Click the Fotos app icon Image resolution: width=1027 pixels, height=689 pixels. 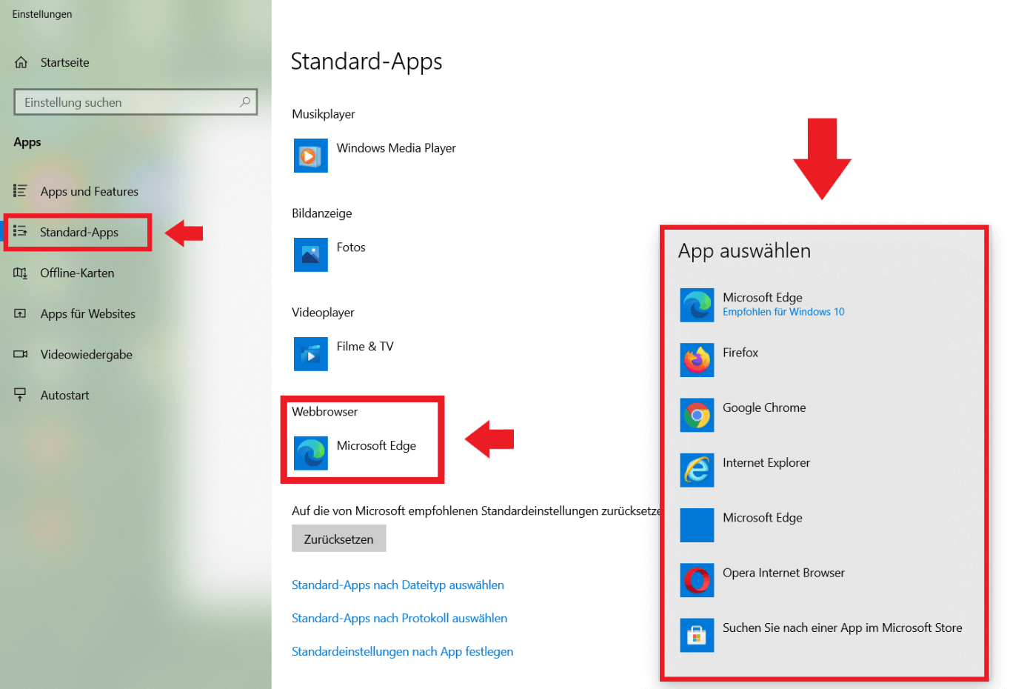(x=311, y=255)
